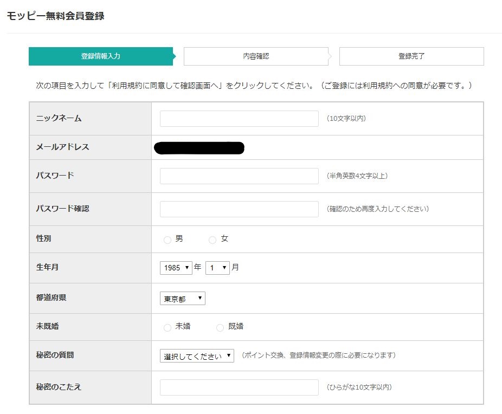Click the (確認のため再度入力してください) hint text

pyautogui.click(x=378, y=209)
